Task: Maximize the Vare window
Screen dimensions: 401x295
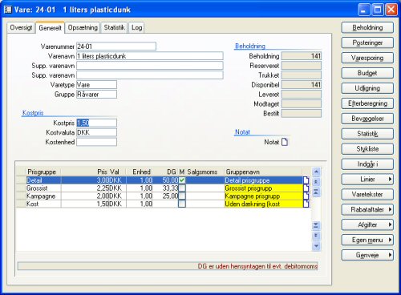Action: point(378,10)
